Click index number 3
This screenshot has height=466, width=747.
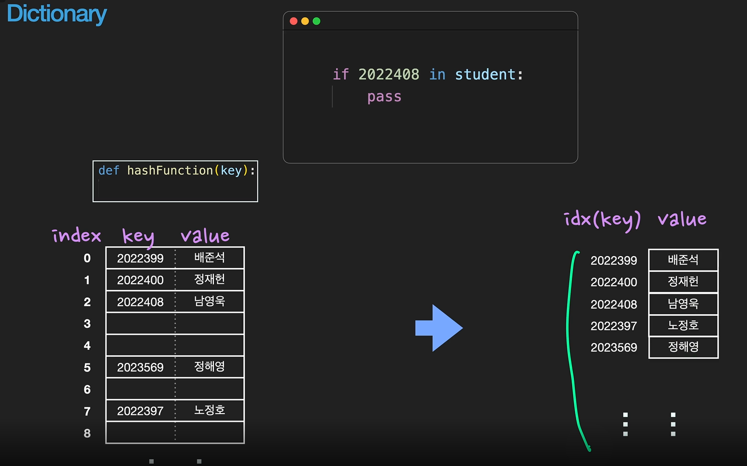click(x=87, y=324)
